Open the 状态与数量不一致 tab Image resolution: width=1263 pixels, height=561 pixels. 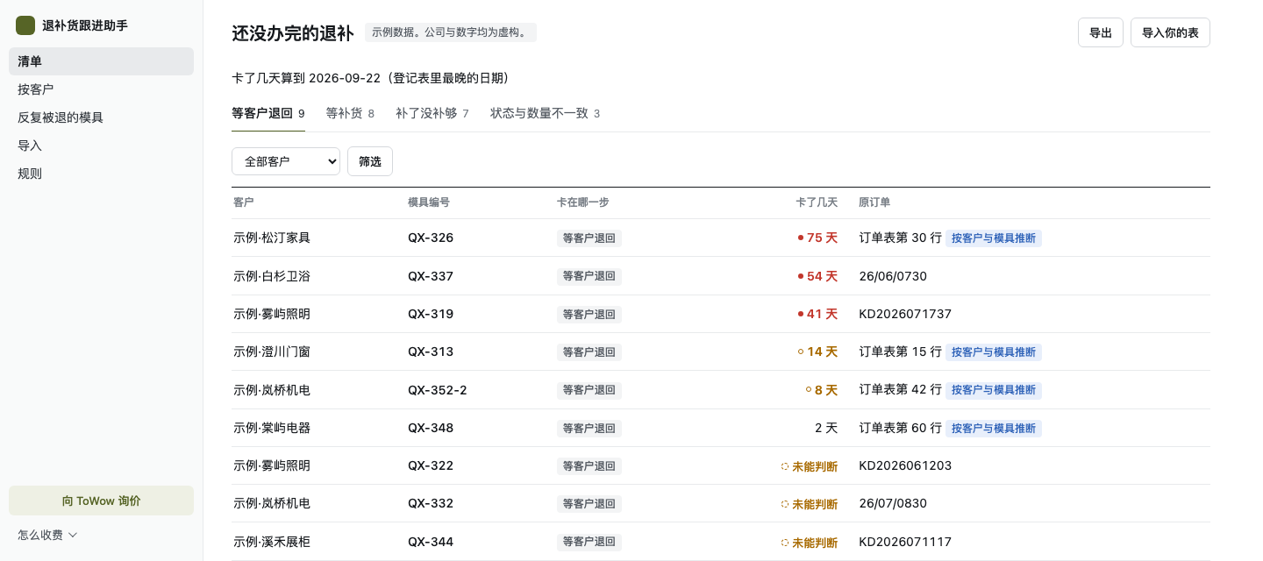pyautogui.click(x=546, y=113)
